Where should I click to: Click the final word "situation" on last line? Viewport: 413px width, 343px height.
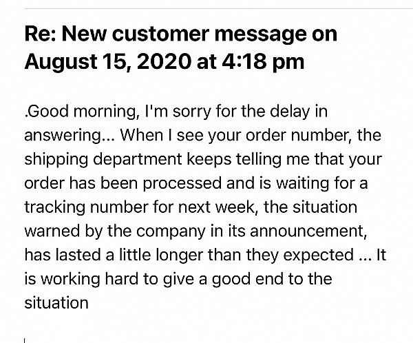click(x=56, y=303)
